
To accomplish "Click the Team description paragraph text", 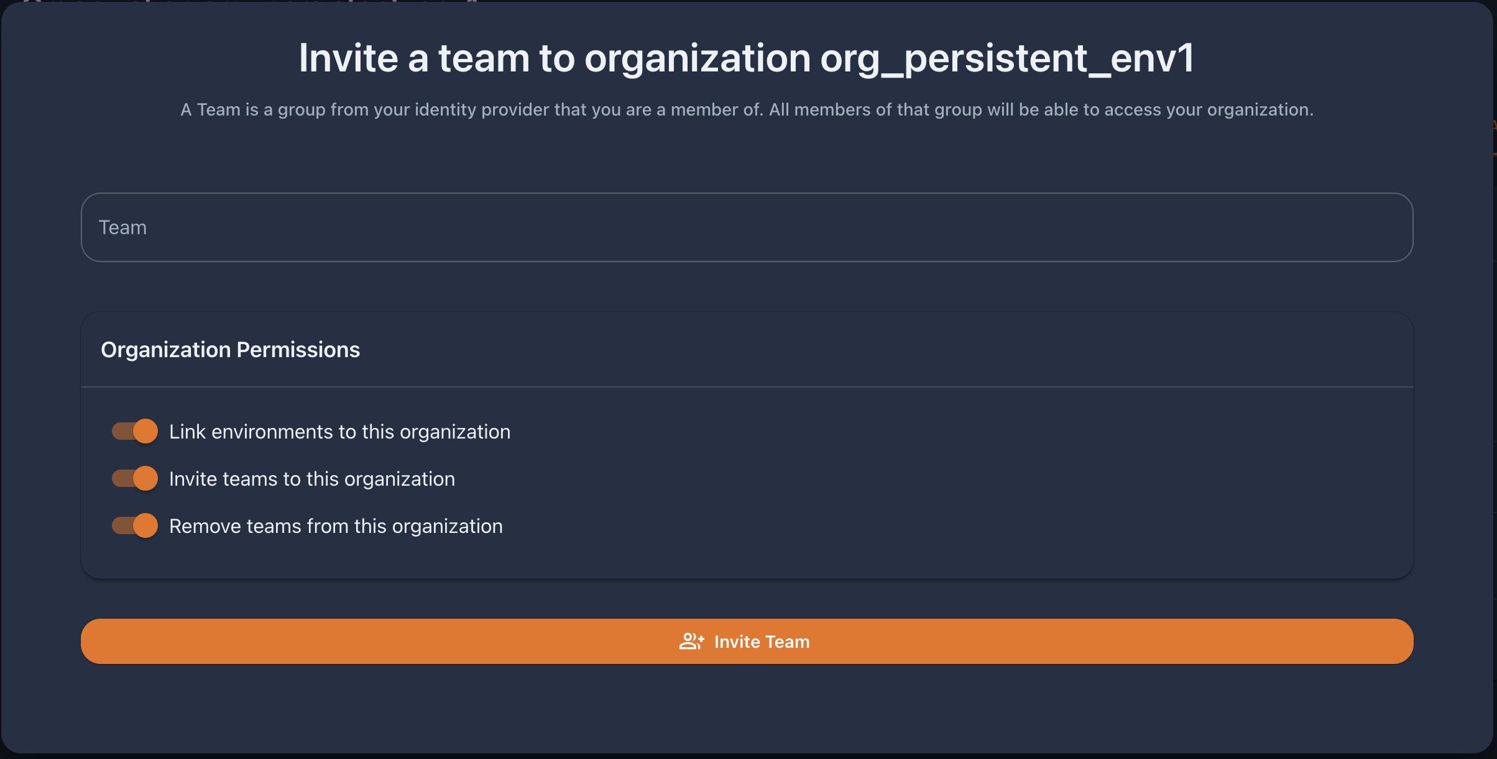I will 747,109.
